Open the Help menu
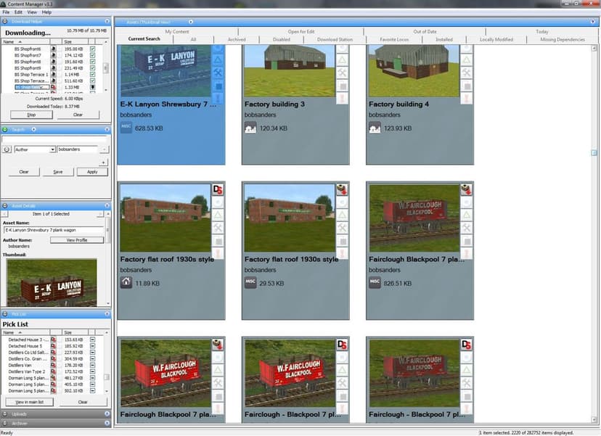 coord(46,12)
